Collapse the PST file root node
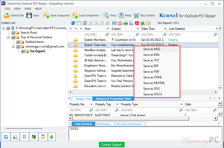 [x=4, y=29]
